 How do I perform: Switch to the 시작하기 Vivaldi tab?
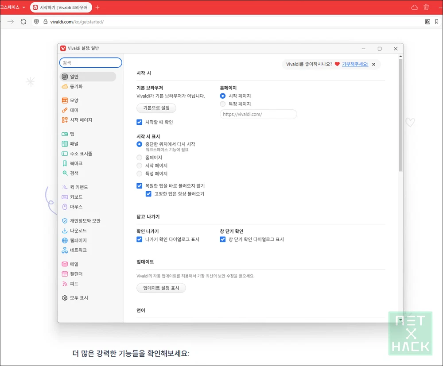(61, 8)
